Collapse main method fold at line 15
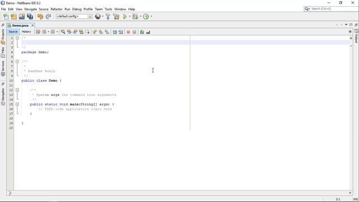Viewport: 359px width, 202px height. (x=17, y=104)
